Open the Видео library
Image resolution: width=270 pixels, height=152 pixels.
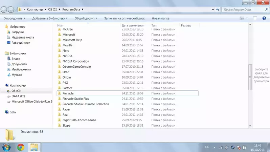point(16,59)
